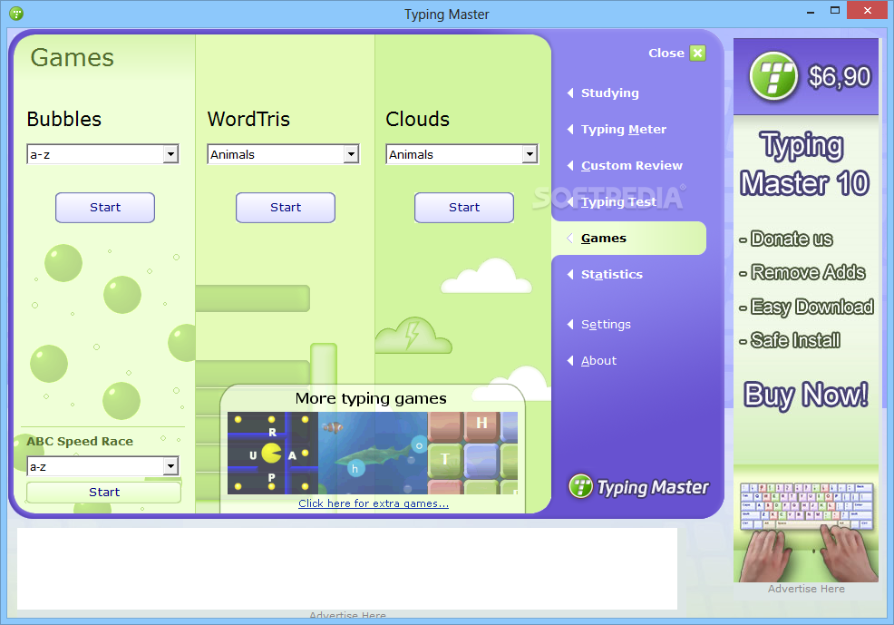Click the arrow icon beside Settings
The height and width of the screenshot is (625, 894).
[x=570, y=325]
